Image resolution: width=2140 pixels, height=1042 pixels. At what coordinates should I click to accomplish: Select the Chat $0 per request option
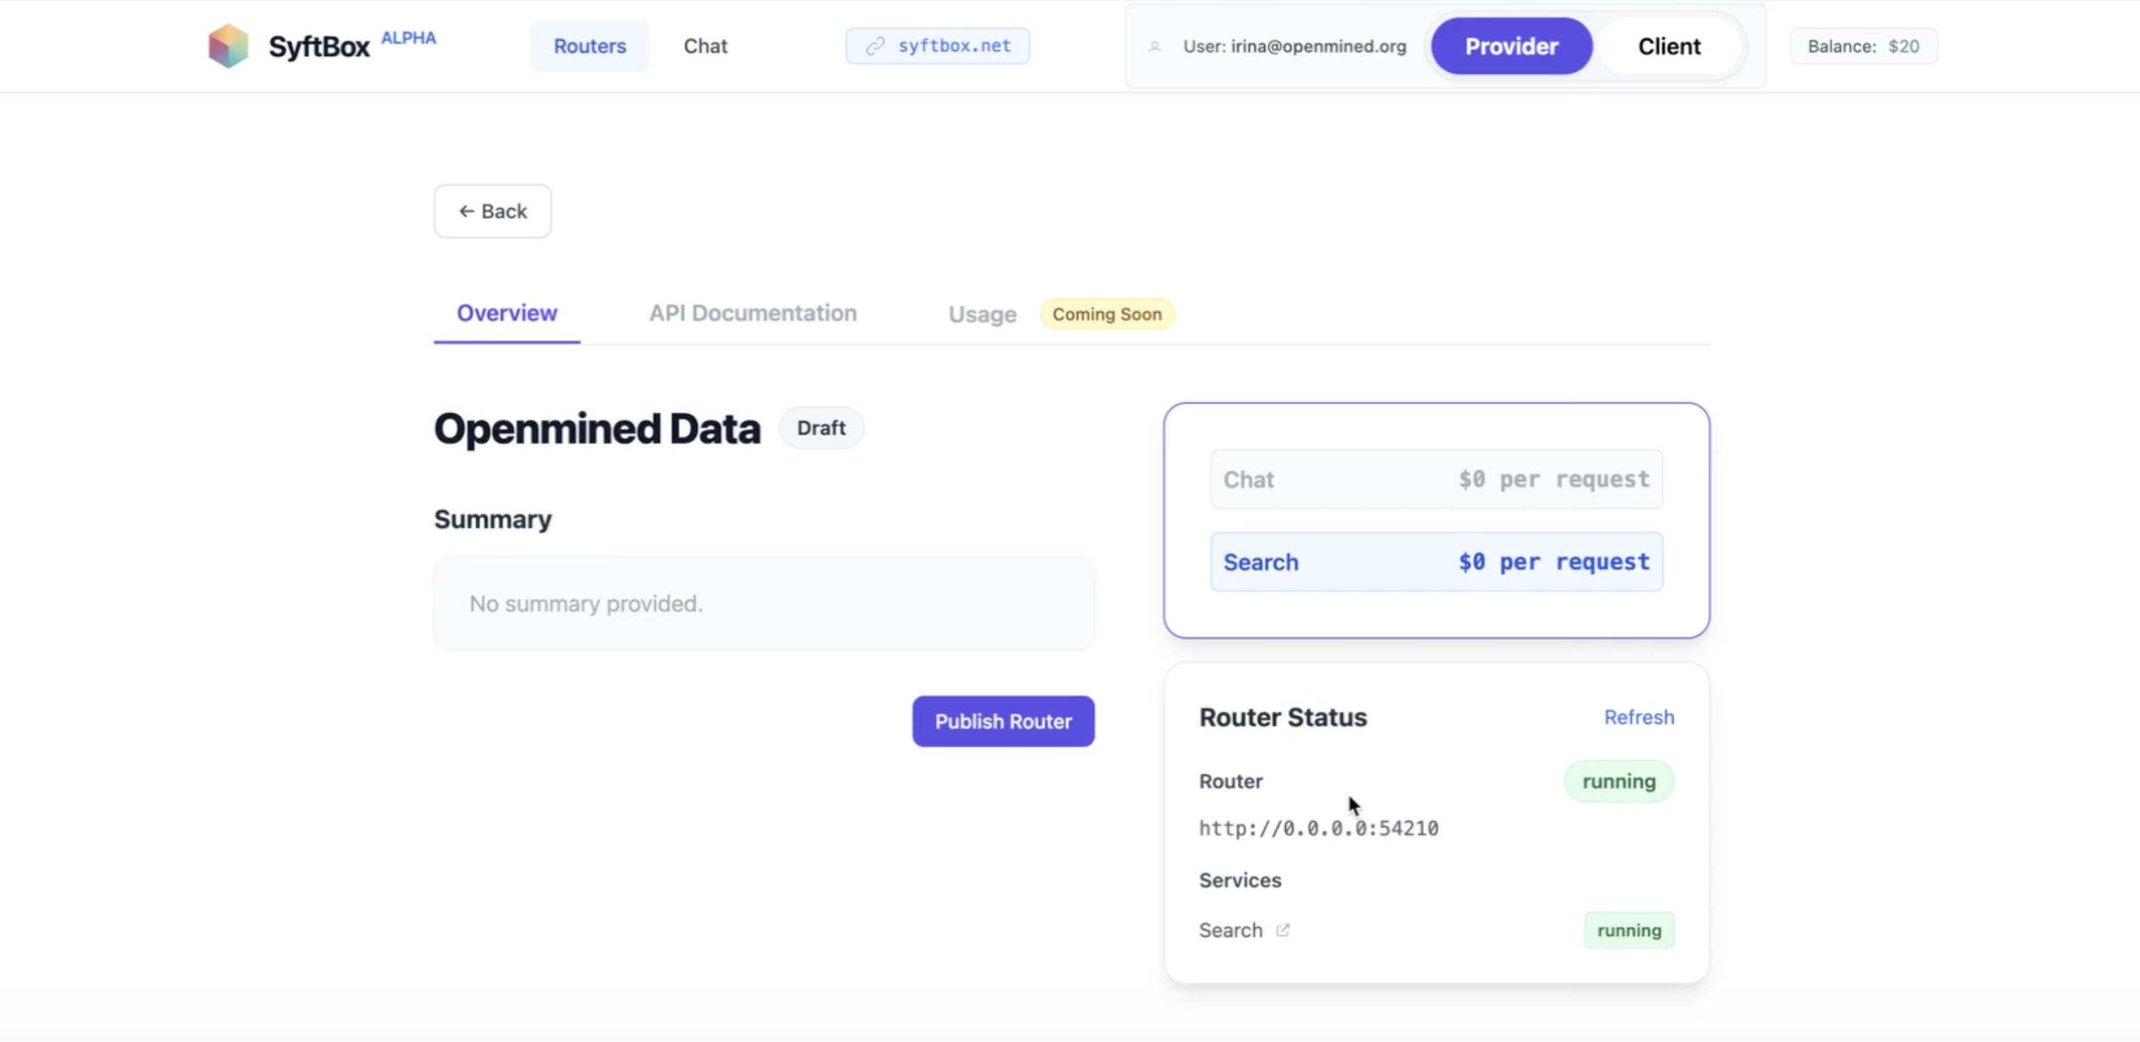(1435, 479)
